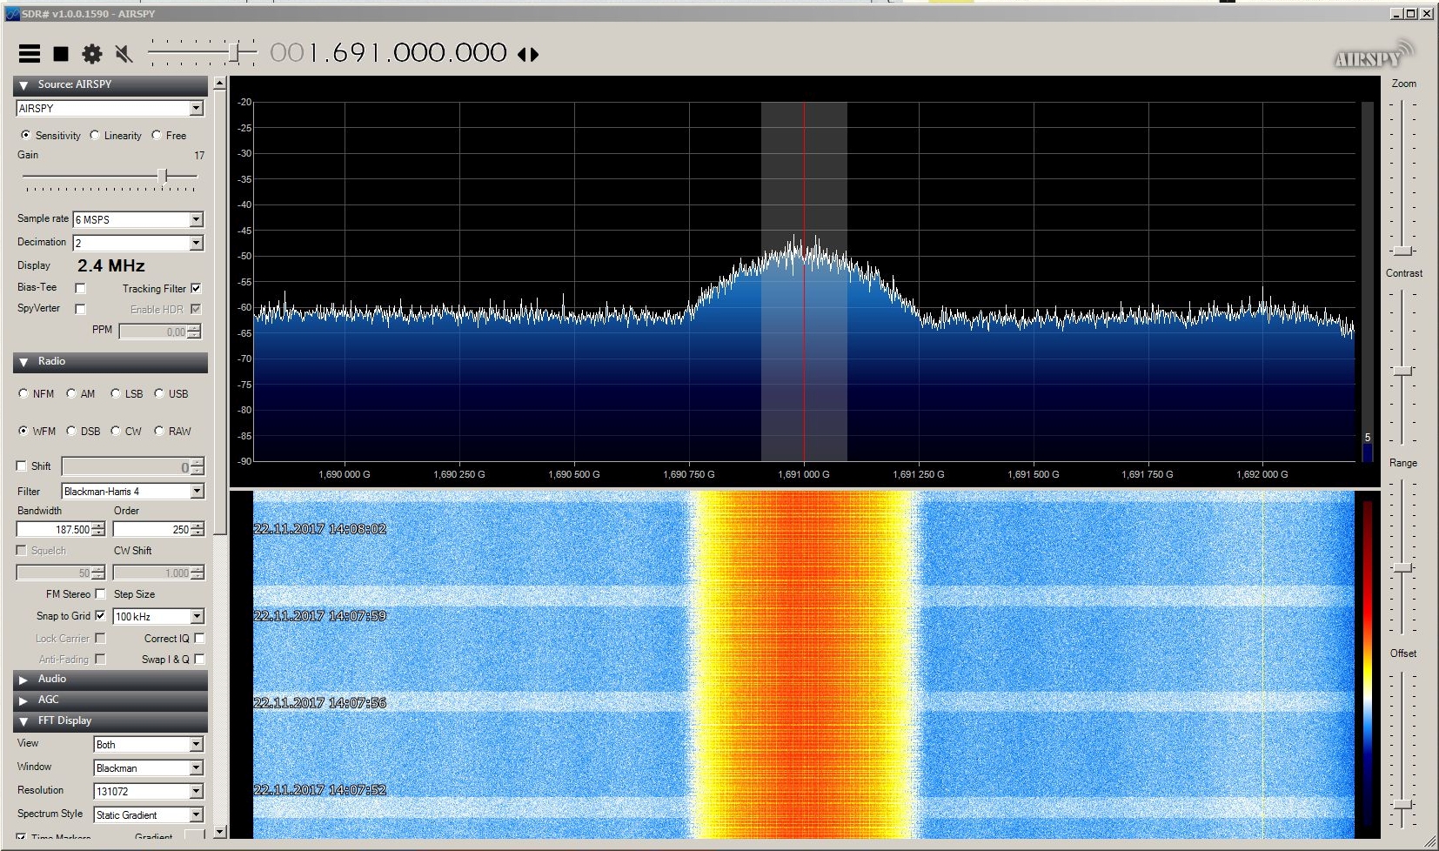Select WFM demodulation mode

coord(23,431)
